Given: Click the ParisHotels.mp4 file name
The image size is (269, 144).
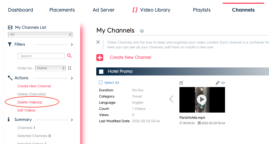Looking at the screenshot, I should (192, 117).
